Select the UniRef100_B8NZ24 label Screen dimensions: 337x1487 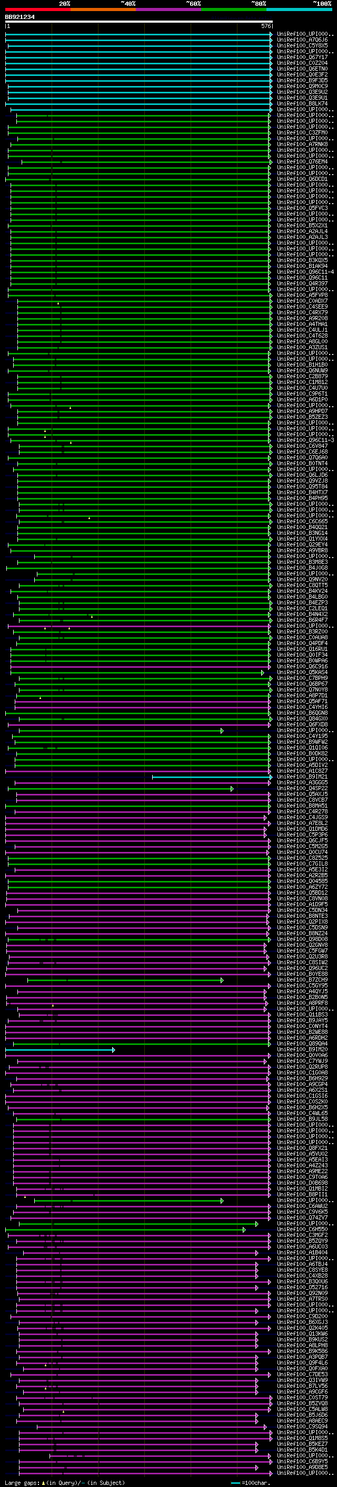[x=302, y=934]
